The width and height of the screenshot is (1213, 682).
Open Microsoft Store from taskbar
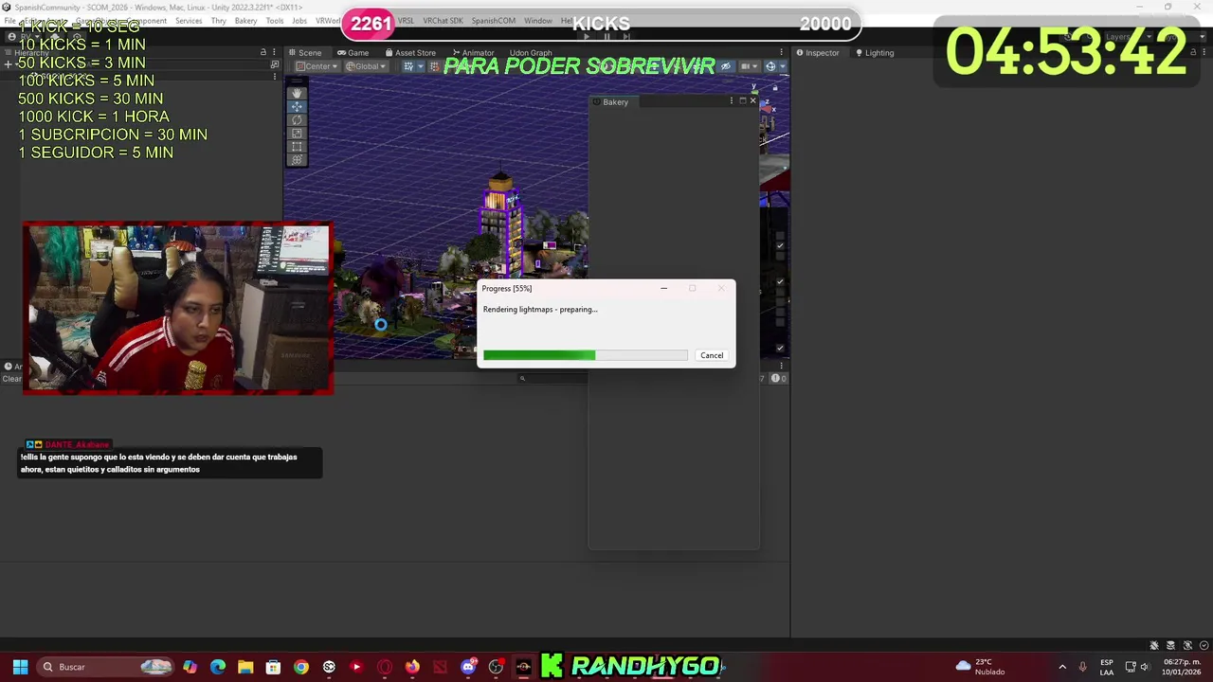pos(273,667)
